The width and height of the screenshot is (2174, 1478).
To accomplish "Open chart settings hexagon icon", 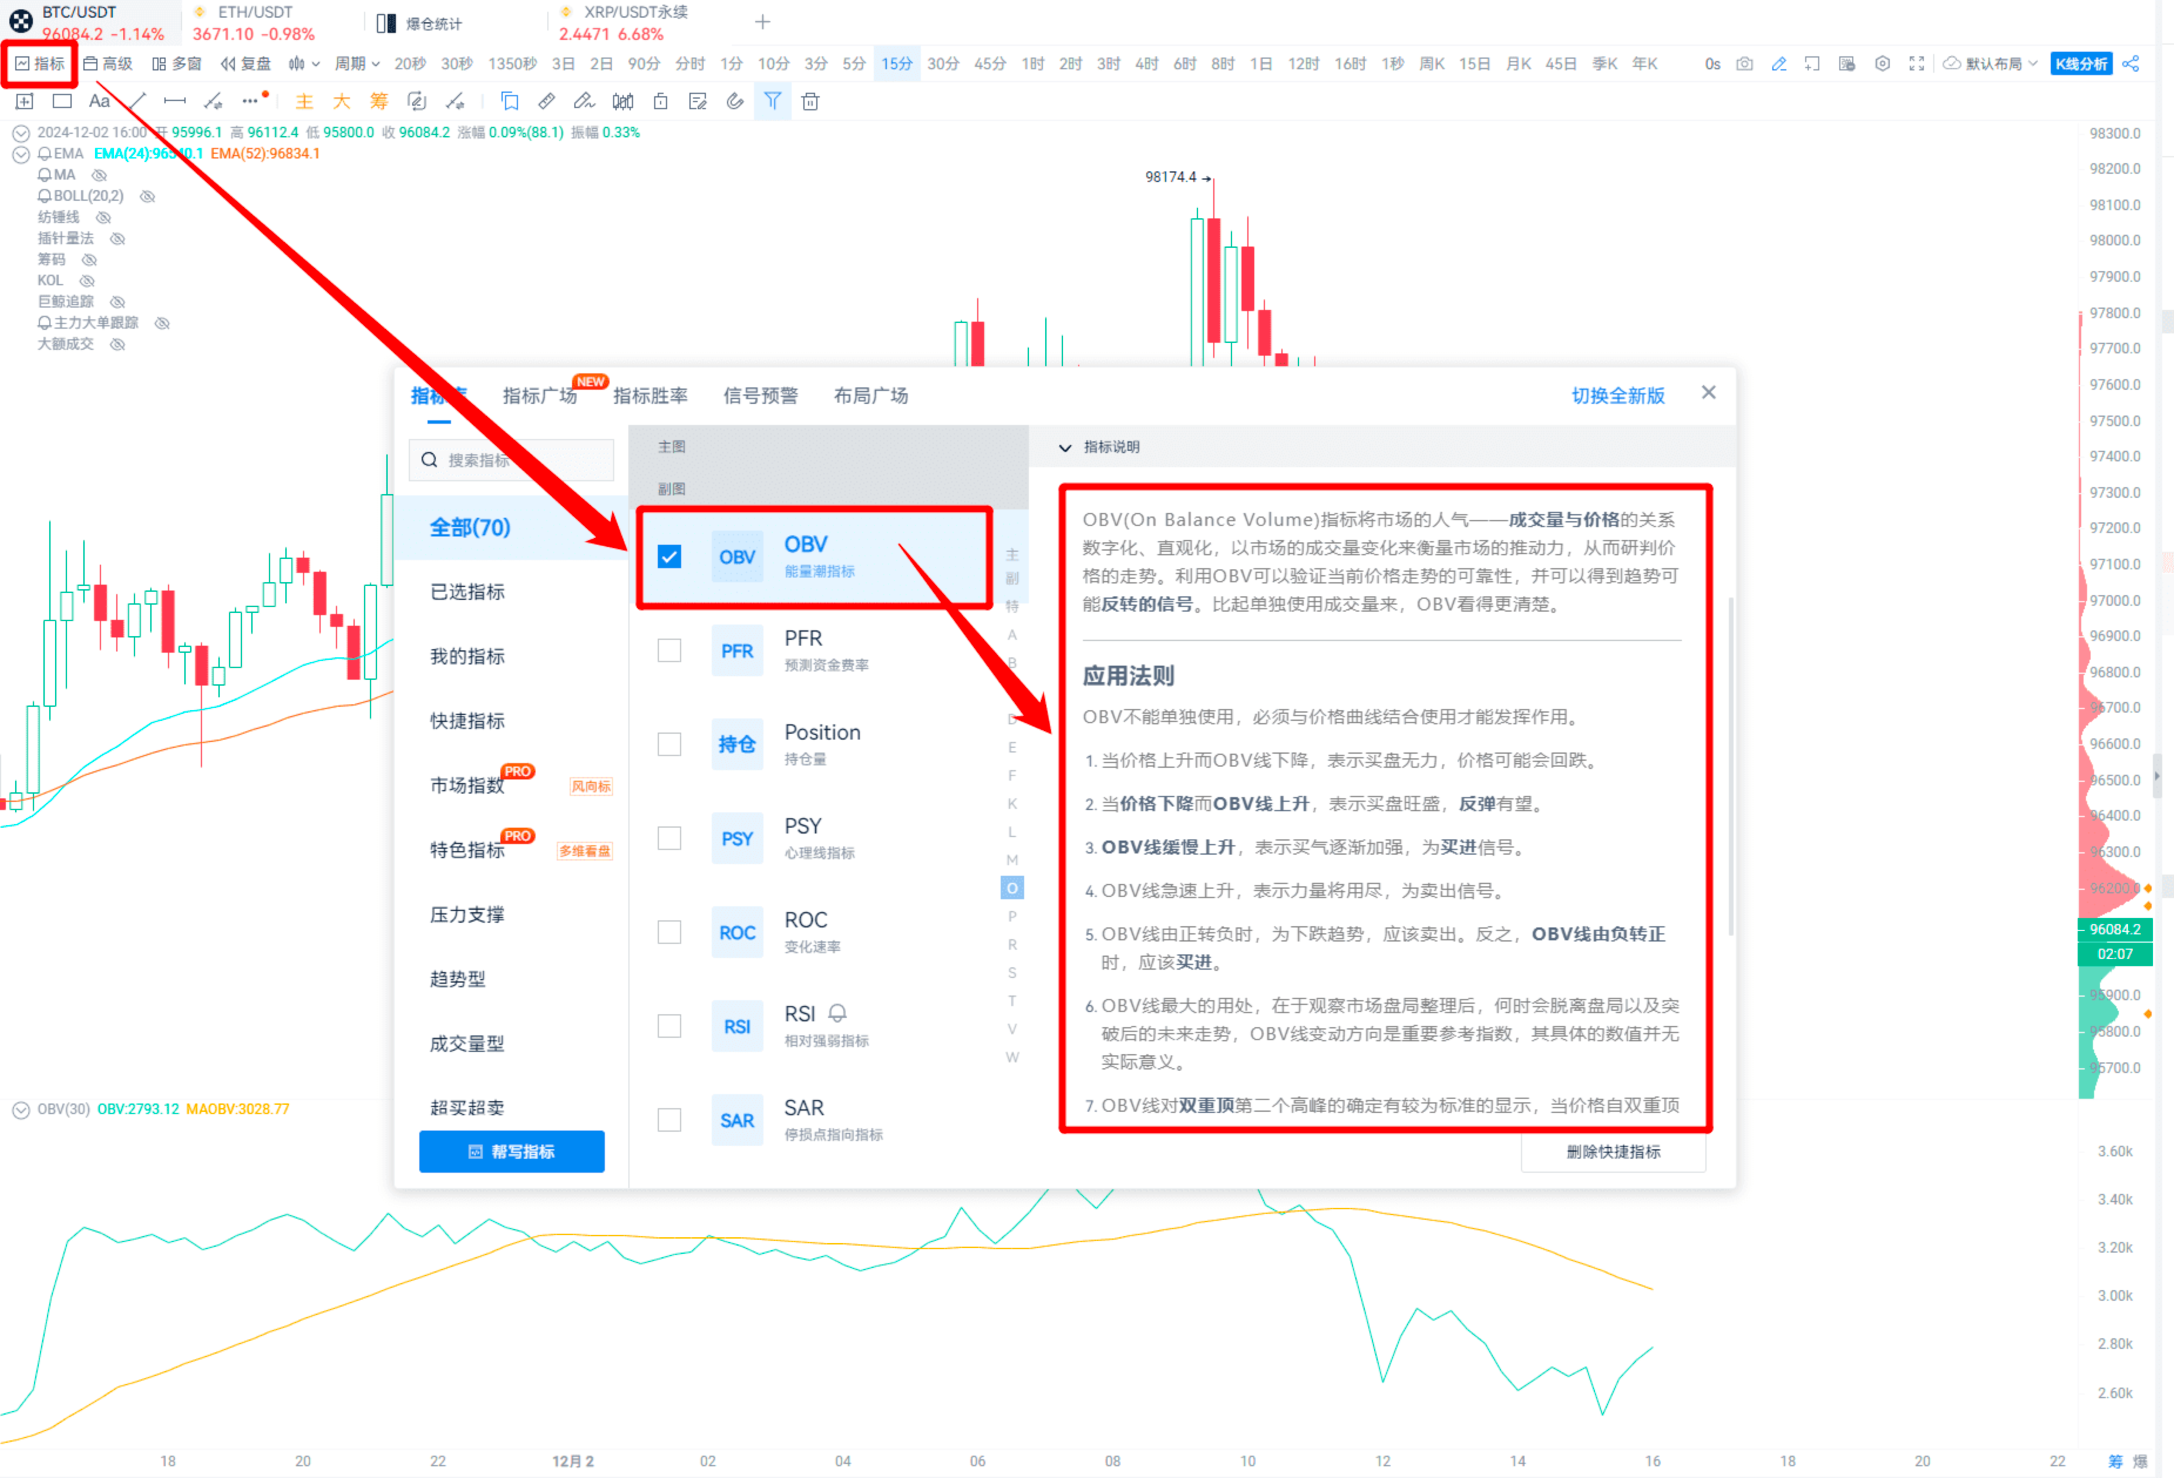I will (1882, 63).
